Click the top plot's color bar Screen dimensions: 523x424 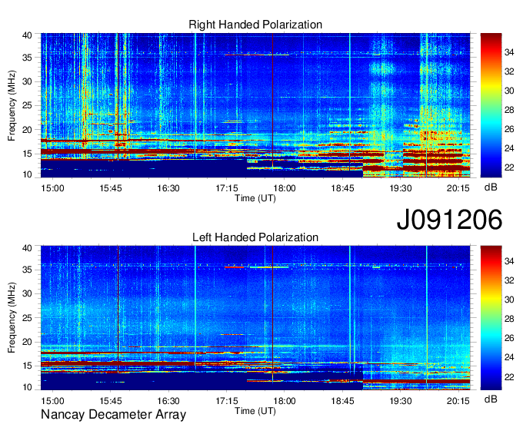click(491, 105)
